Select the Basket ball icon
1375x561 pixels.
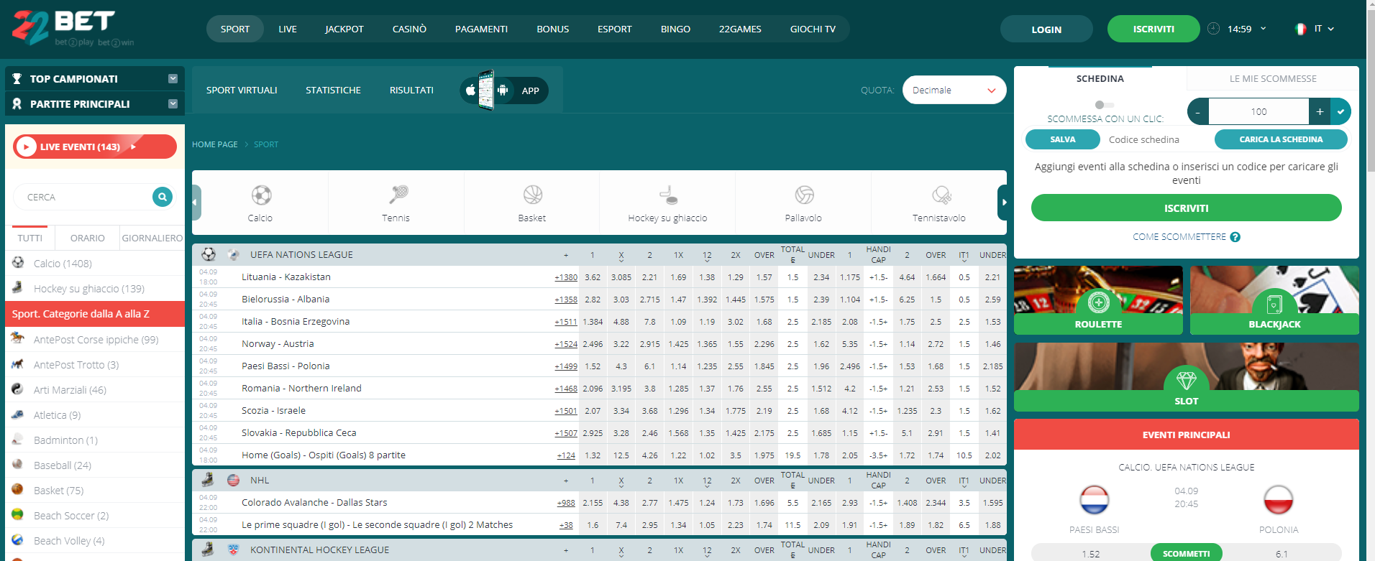coord(533,195)
